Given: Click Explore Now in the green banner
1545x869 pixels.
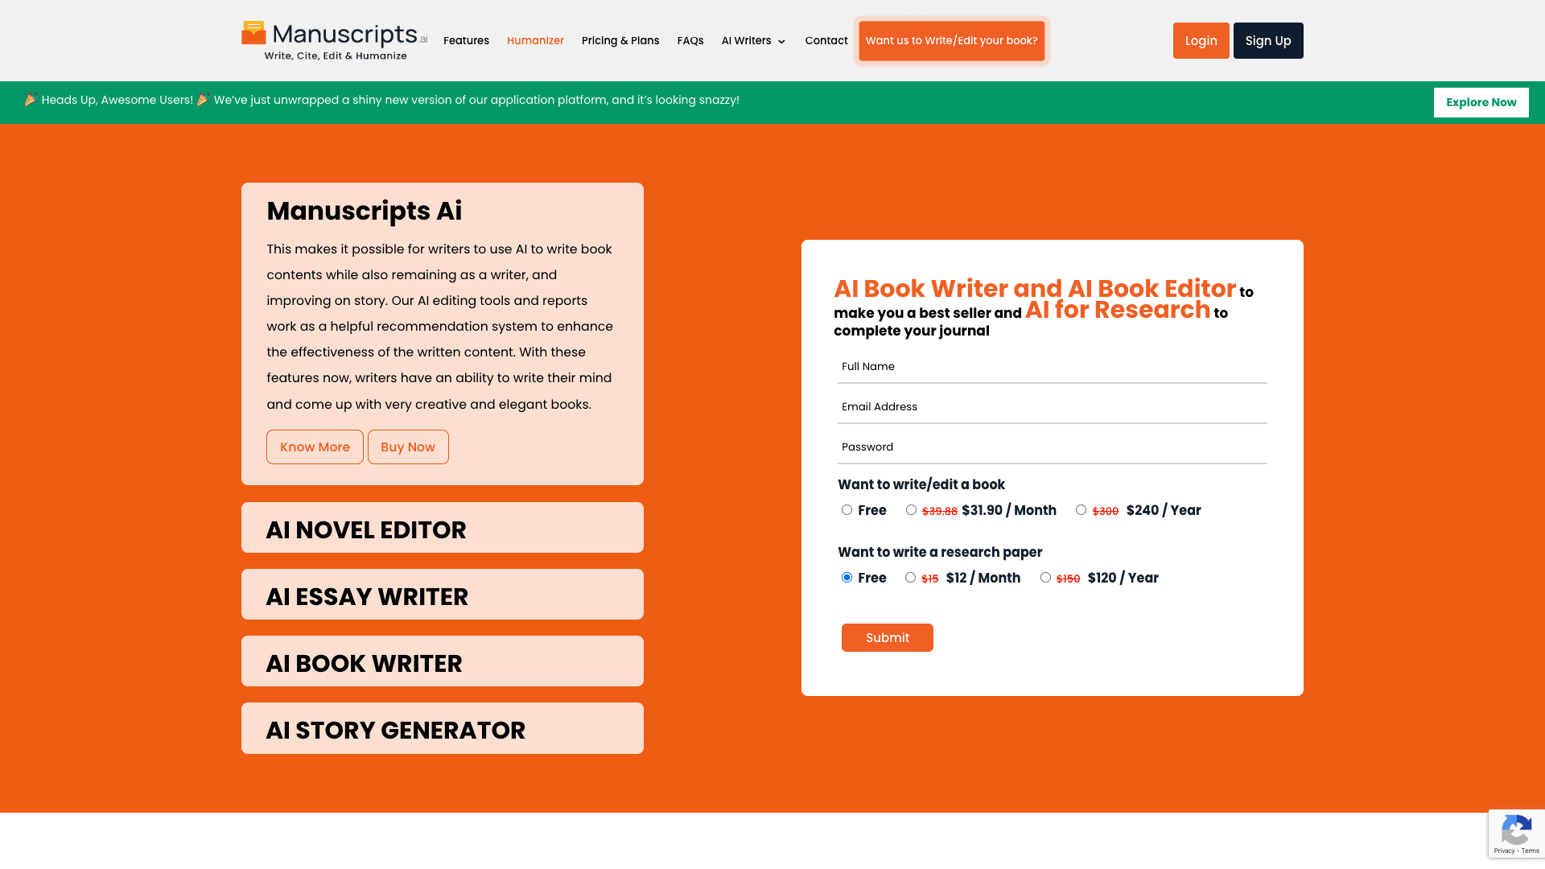Looking at the screenshot, I should (x=1481, y=102).
